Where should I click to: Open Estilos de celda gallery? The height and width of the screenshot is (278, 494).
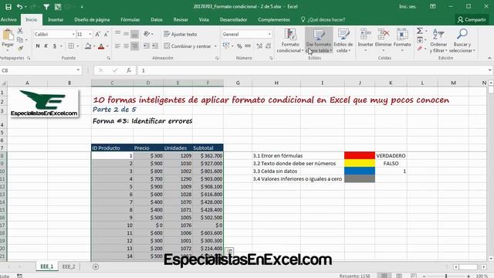[343, 41]
